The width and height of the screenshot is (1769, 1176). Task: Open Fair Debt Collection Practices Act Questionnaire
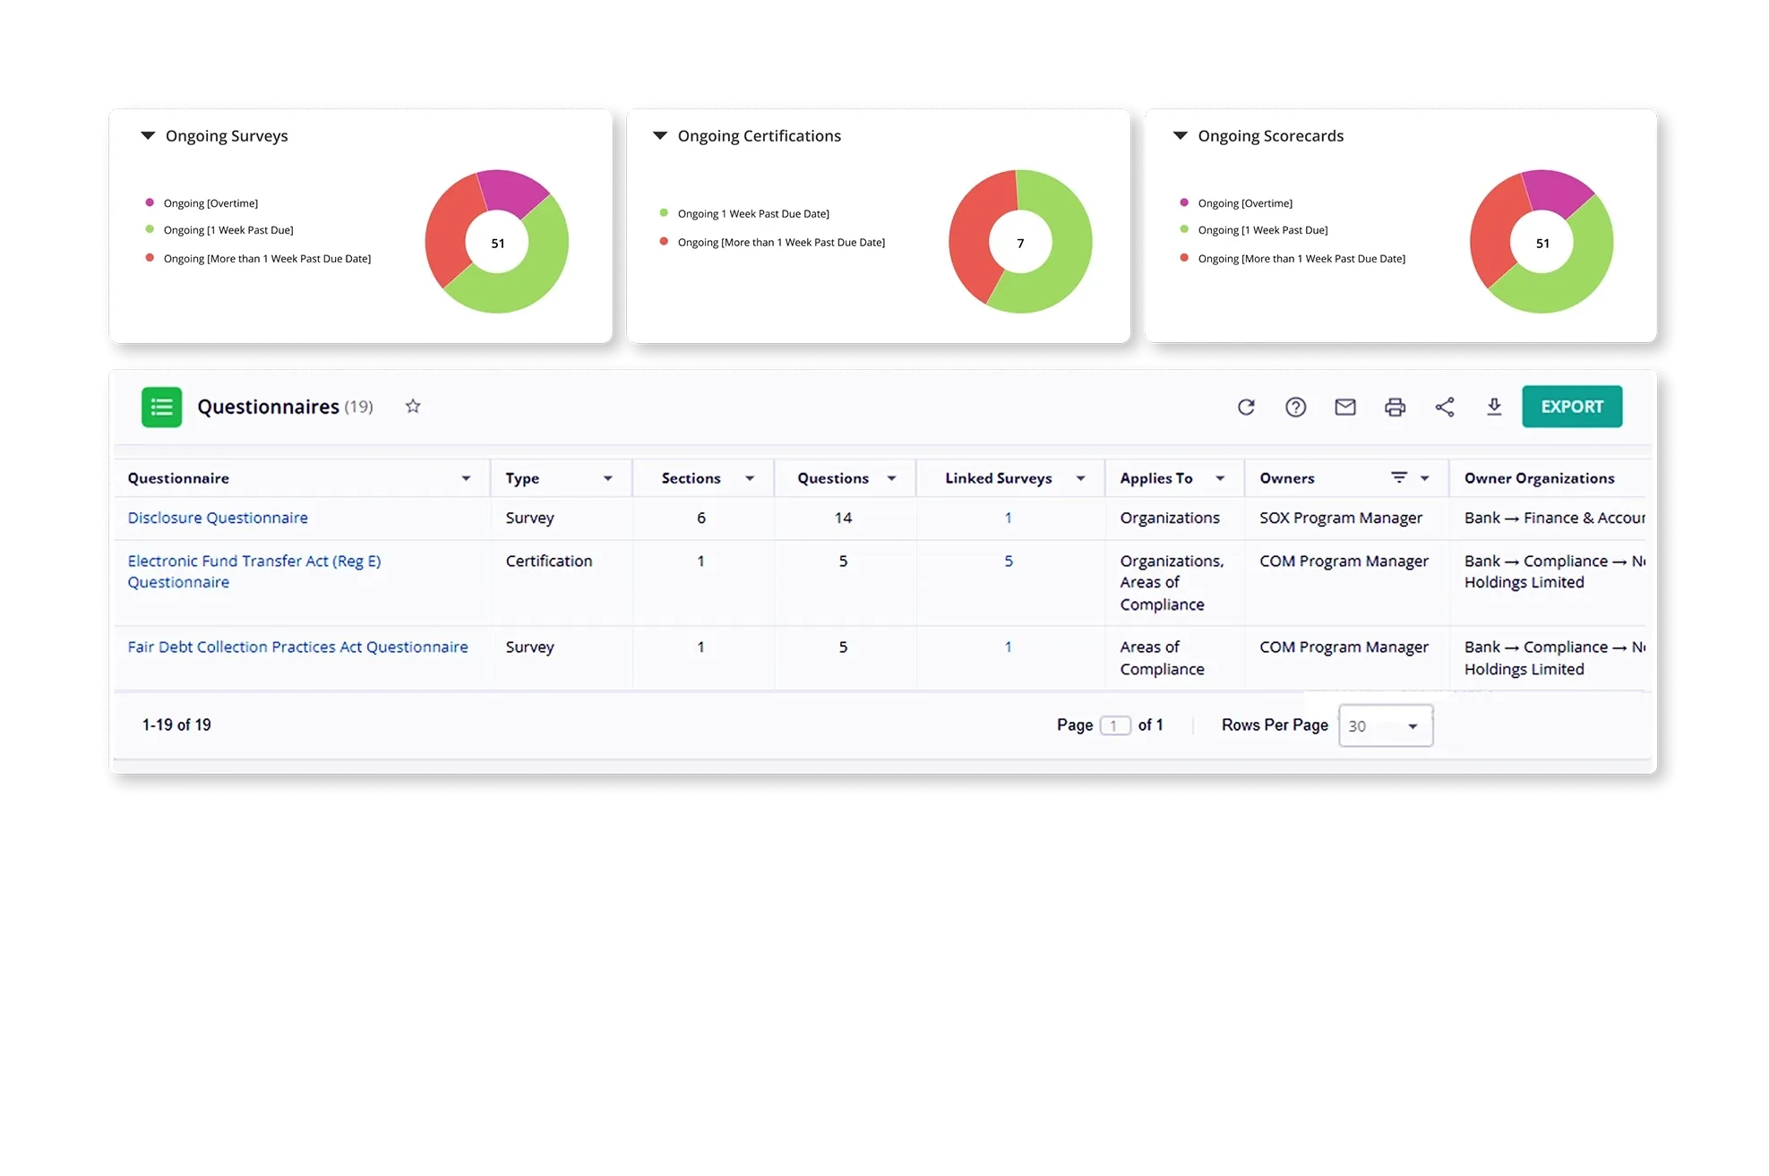point(297,647)
